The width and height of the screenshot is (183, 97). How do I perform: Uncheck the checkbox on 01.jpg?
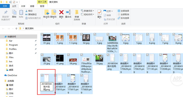pyautogui.click(x=42, y=34)
